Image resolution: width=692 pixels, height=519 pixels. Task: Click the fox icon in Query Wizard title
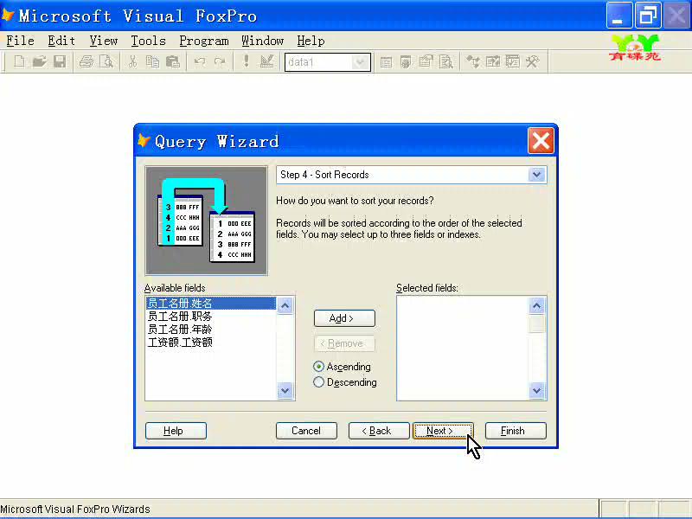click(x=144, y=141)
